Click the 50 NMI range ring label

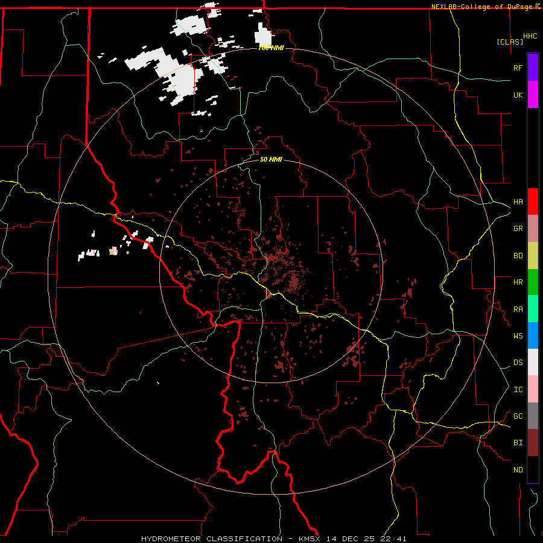[271, 159]
